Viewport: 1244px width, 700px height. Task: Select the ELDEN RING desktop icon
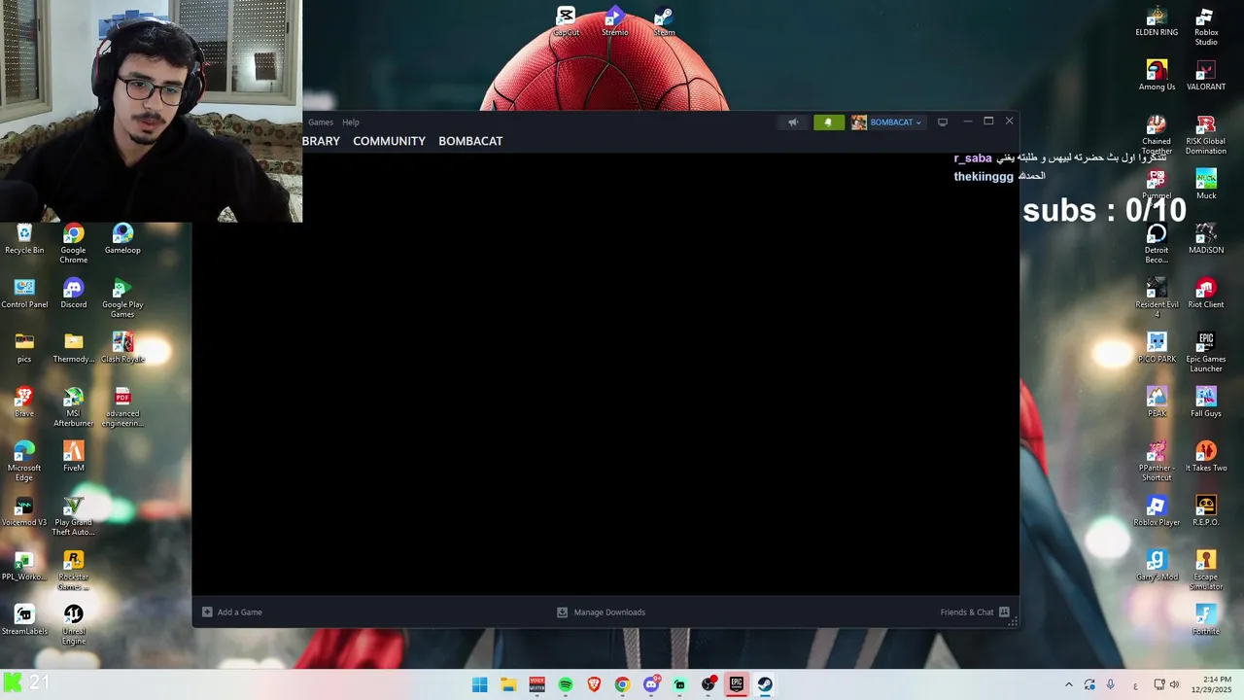pyautogui.click(x=1157, y=21)
